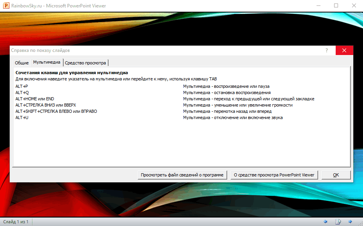Open the slide navigation menu icon
Viewport: 363px width, 226px height.
pyautogui.click(x=338, y=222)
